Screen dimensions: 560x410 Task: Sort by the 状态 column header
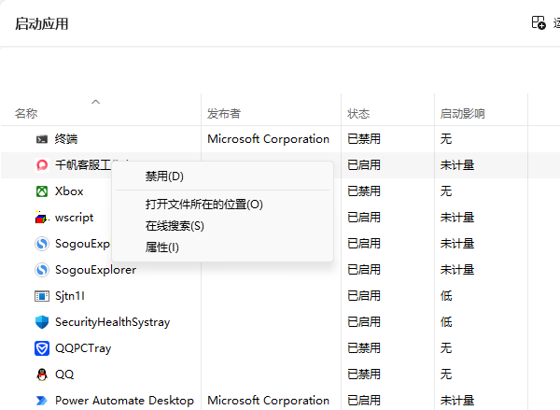pos(358,114)
